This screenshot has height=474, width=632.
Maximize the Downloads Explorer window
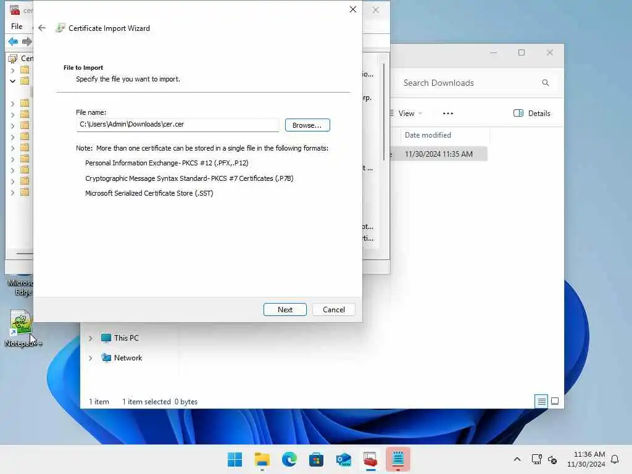click(x=522, y=52)
